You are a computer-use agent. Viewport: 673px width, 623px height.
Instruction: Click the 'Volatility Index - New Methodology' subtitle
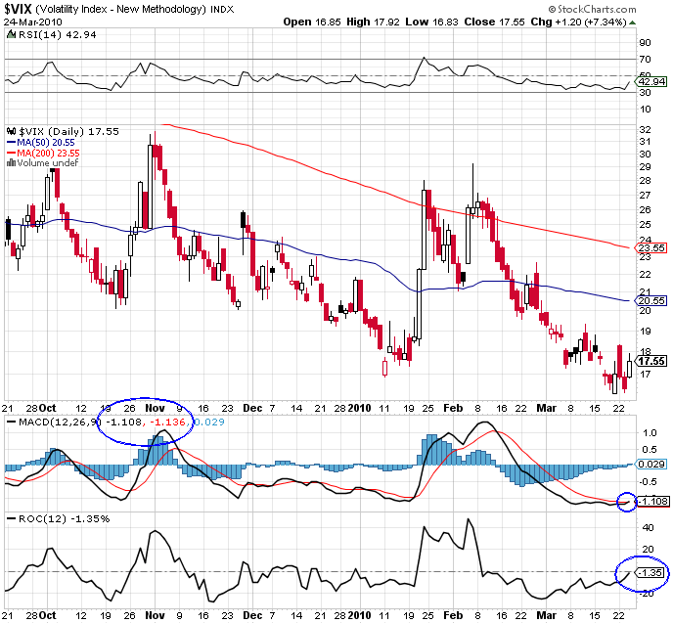coord(120,9)
